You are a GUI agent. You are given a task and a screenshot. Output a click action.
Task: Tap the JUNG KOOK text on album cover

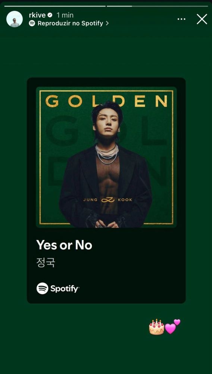(x=107, y=200)
